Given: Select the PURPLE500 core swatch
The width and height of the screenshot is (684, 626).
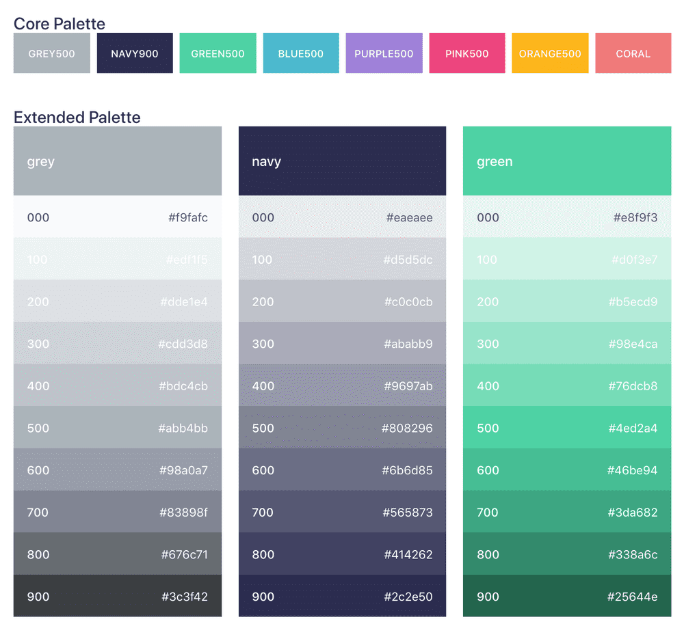Looking at the screenshot, I should coord(384,53).
